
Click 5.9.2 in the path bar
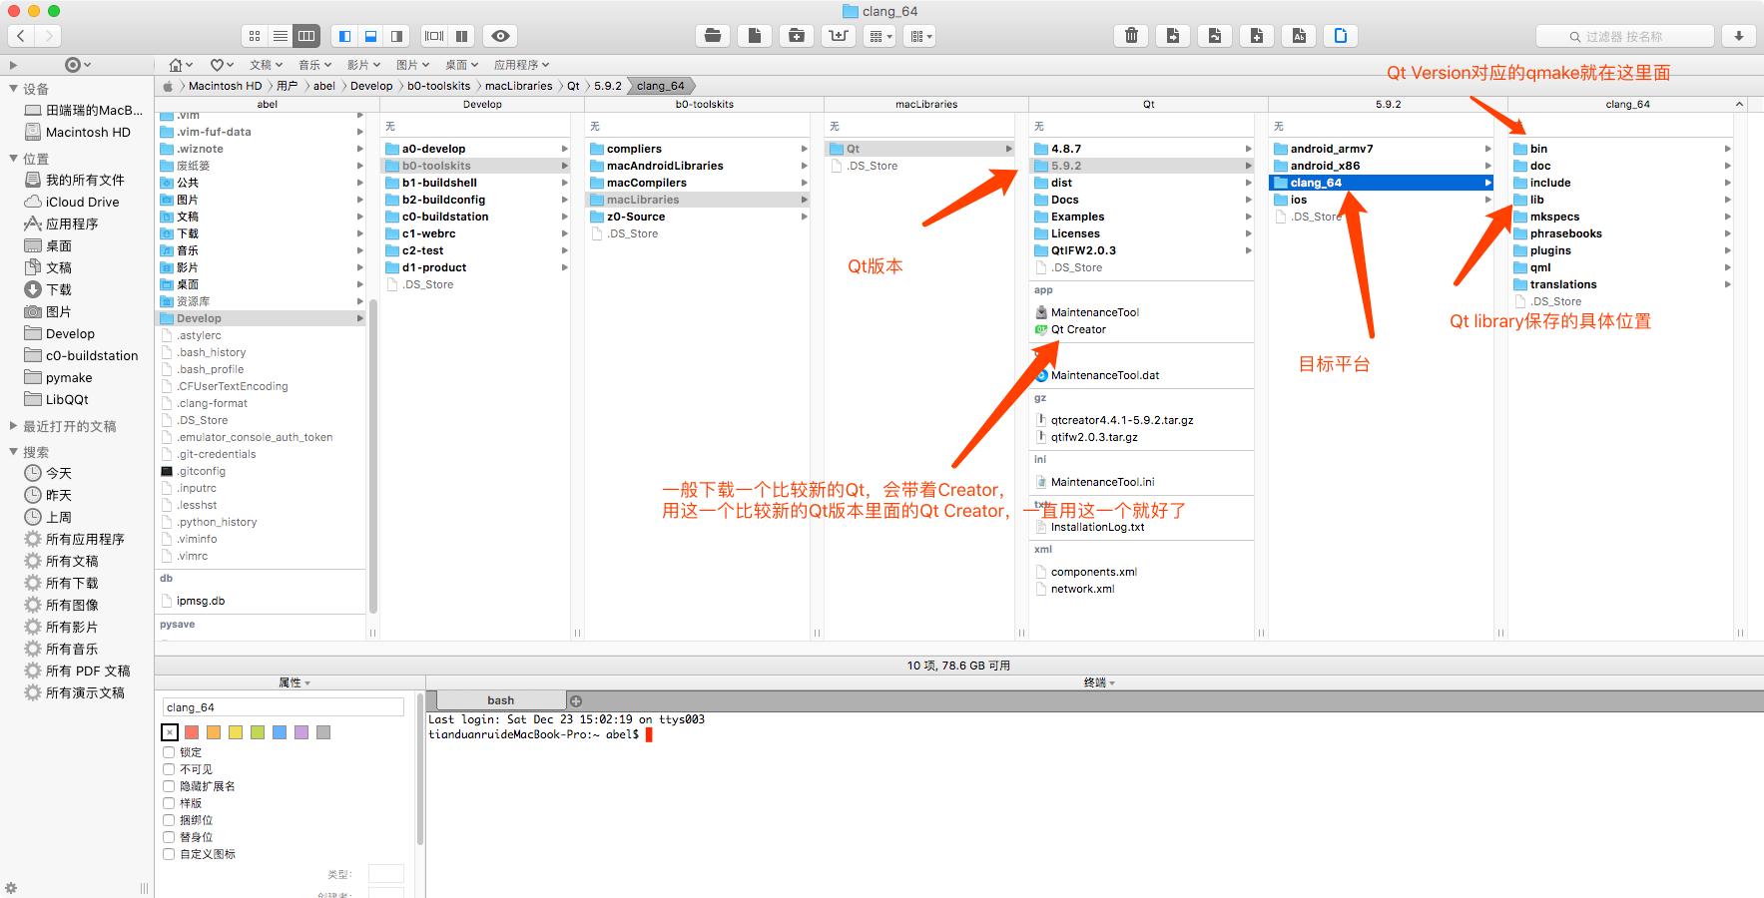(607, 86)
